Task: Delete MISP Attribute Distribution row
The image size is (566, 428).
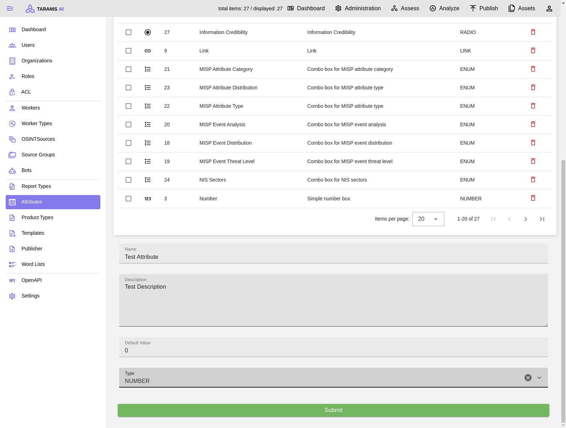Action: tap(533, 88)
